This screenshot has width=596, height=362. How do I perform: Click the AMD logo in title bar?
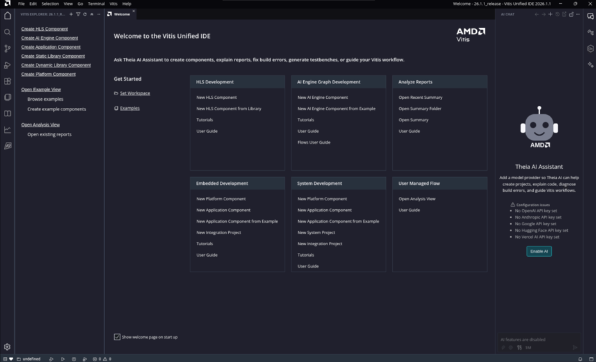7,3
